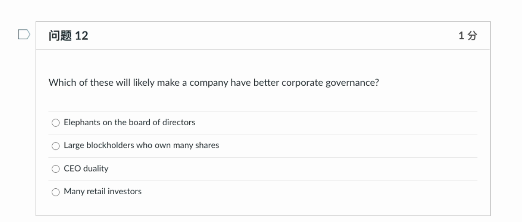The image size is (522, 222).
Task: Click the 'Elephants on the board of directors' label
Action: click(x=129, y=122)
